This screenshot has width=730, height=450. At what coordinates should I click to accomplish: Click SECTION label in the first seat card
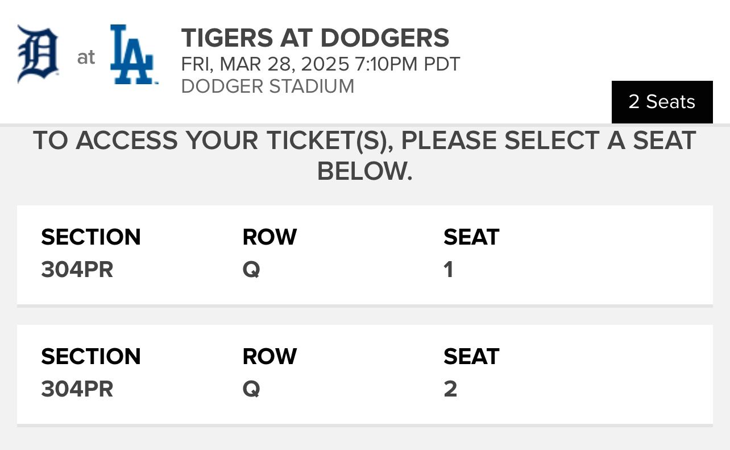tap(91, 237)
